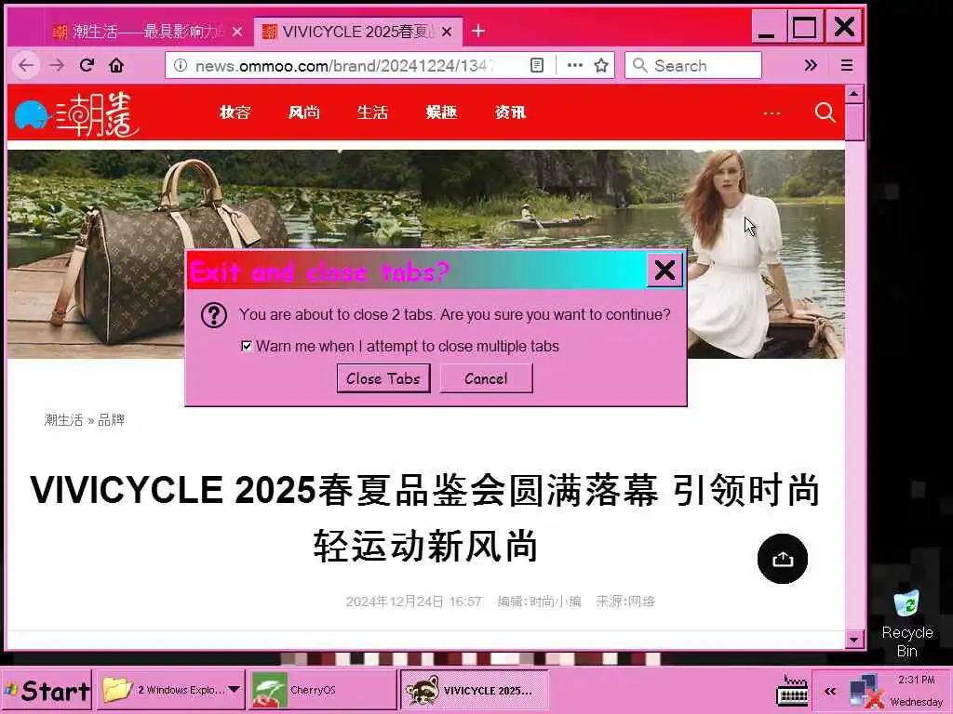Expand hidden tray icons chevron
This screenshot has width=953, height=714.
pos(829,691)
